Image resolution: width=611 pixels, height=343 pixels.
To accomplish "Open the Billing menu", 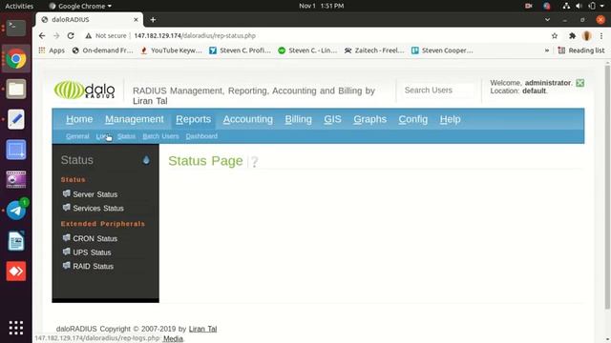I will (299, 119).
